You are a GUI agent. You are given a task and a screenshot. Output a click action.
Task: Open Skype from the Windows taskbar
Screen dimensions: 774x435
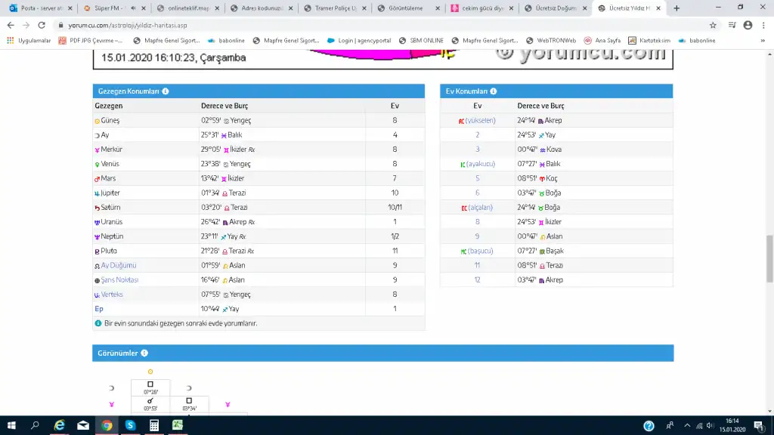point(130,426)
